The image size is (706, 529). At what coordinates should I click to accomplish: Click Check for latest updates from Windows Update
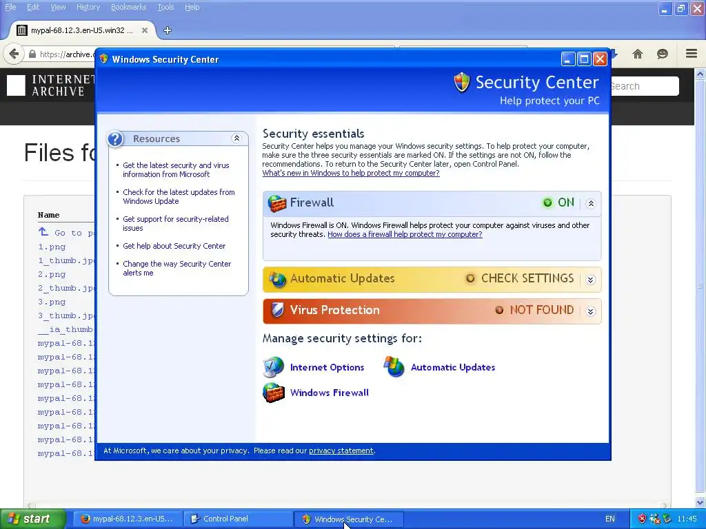click(x=179, y=197)
